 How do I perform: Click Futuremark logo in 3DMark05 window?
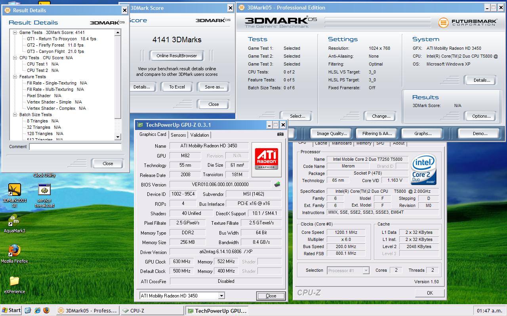(x=467, y=23)
